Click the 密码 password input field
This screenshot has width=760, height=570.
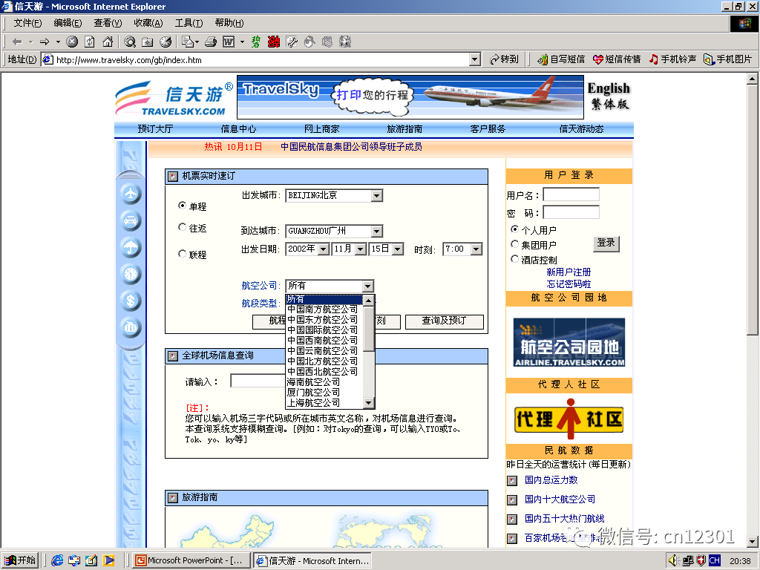(571, 212)
